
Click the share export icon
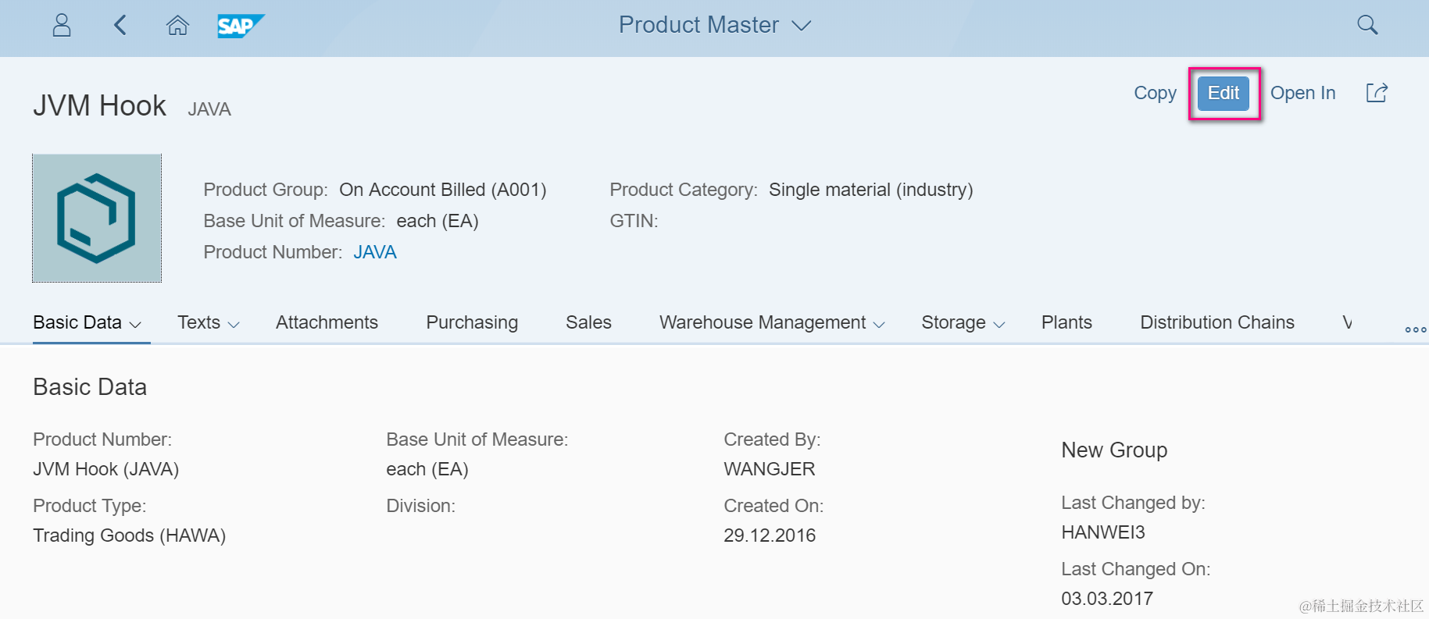[1377, 93]
